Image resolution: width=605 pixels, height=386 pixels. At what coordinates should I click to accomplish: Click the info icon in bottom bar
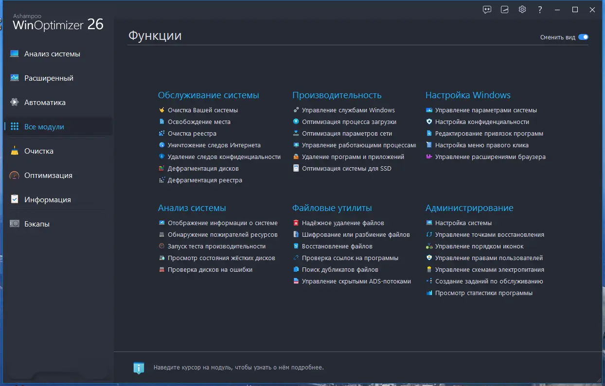[x=139, y=368]
